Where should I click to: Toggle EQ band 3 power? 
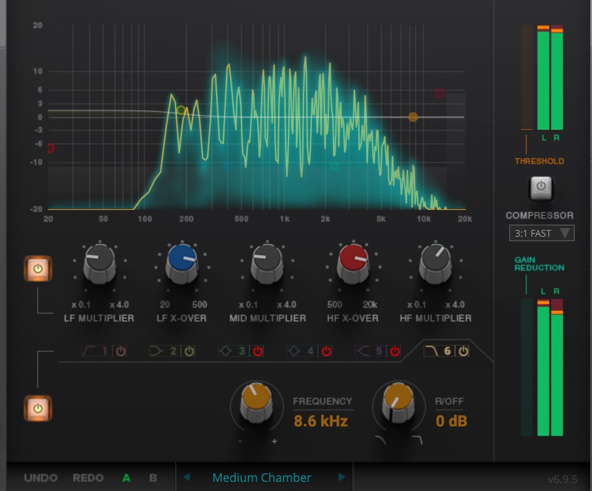point(258,351)
